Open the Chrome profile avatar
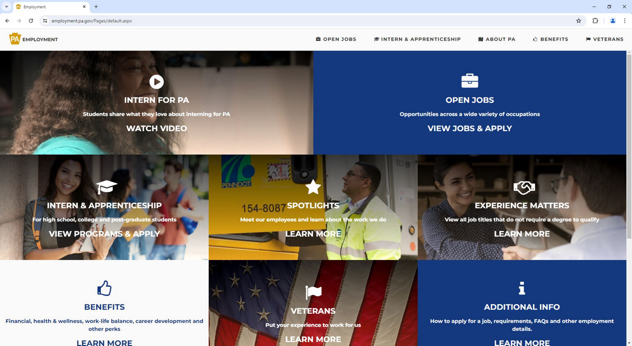The image size is (632, 346). tap(613, 21)
